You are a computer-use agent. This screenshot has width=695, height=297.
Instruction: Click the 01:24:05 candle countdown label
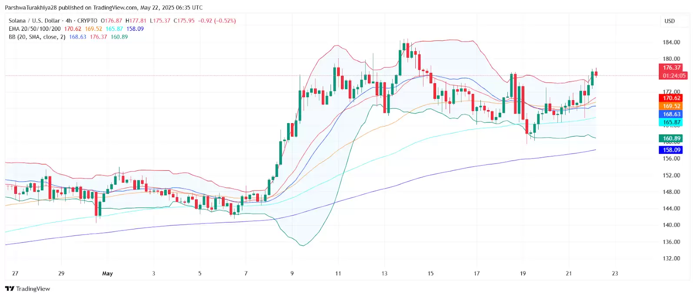click(x=674, y=76)
